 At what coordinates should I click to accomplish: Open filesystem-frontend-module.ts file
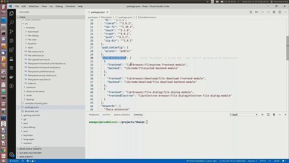tap(44, 67)
